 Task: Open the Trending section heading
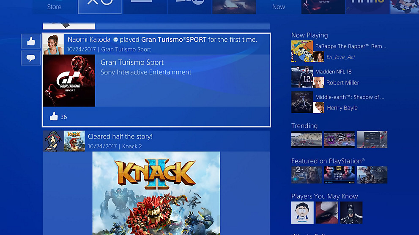(x=304, y=126)
